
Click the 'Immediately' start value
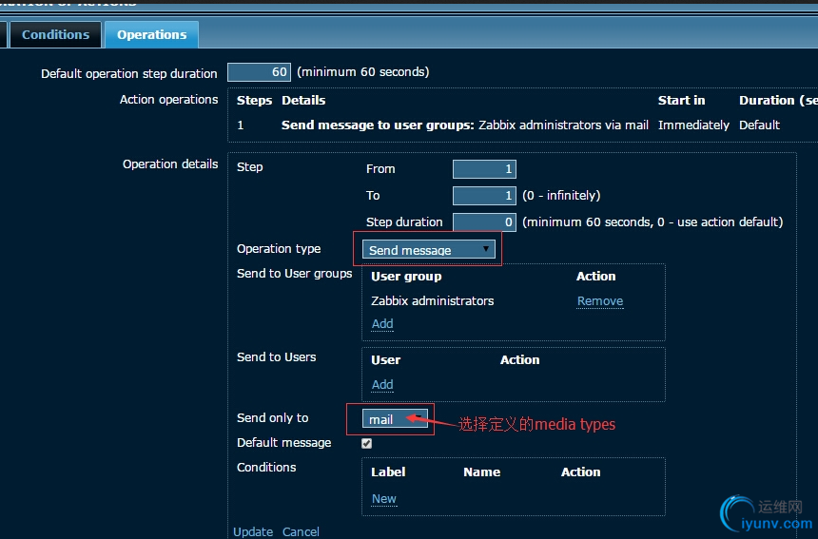pyautogui.click(x=693, y=125)
